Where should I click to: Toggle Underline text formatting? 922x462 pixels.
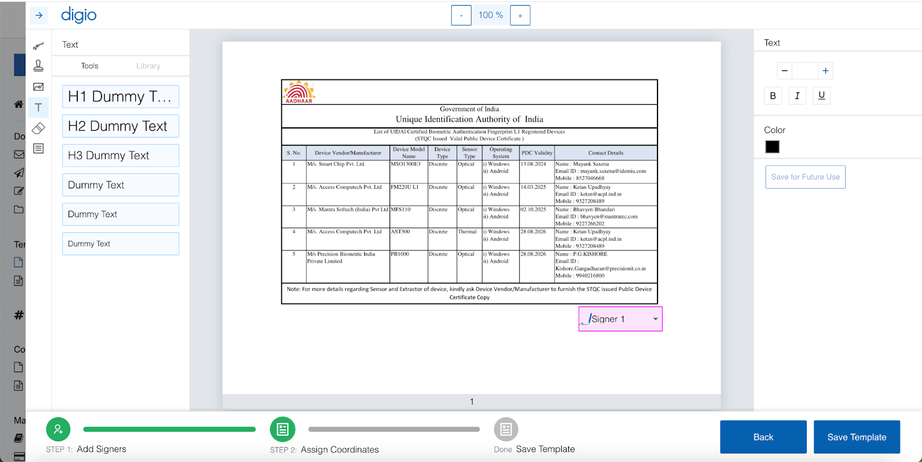click(822, 96)
